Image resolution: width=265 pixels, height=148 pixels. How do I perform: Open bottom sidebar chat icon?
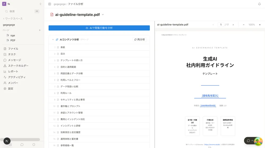[x=22, y=145]
